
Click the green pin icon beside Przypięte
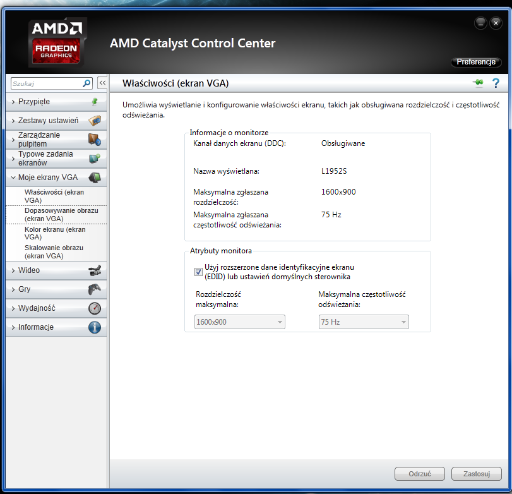pyautogui.click(x=95, y=102)
